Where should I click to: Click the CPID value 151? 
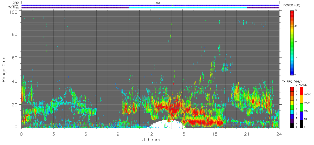158,3
